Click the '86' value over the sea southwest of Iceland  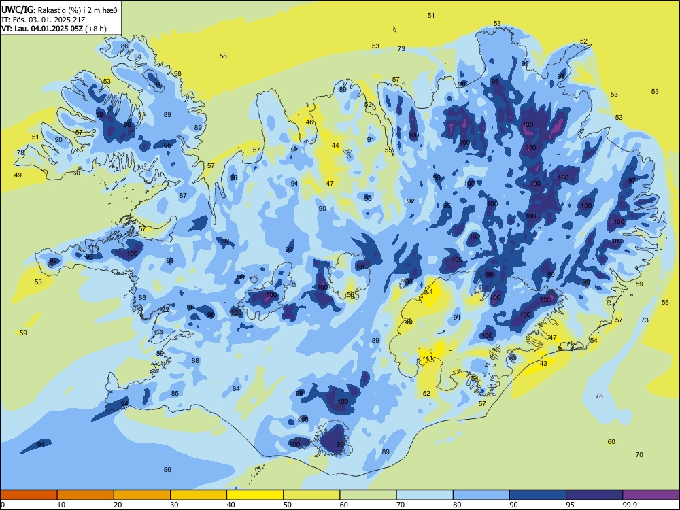167,470
